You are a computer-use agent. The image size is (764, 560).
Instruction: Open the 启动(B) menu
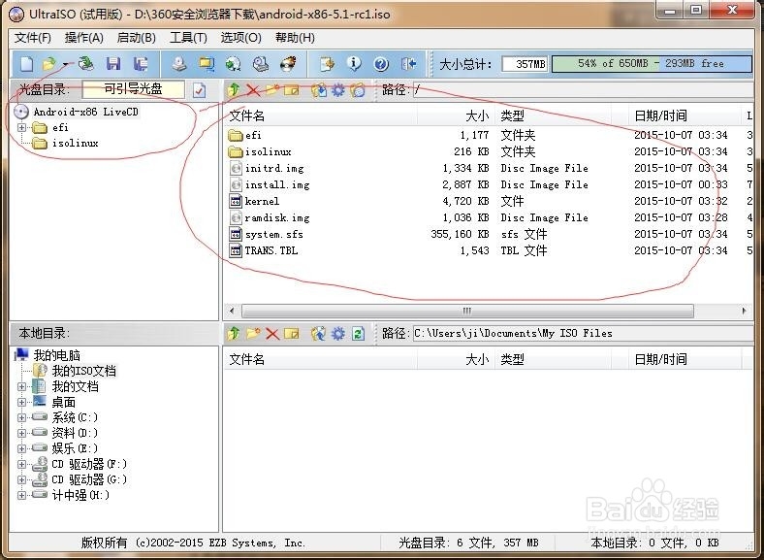[x=136, y=38]
